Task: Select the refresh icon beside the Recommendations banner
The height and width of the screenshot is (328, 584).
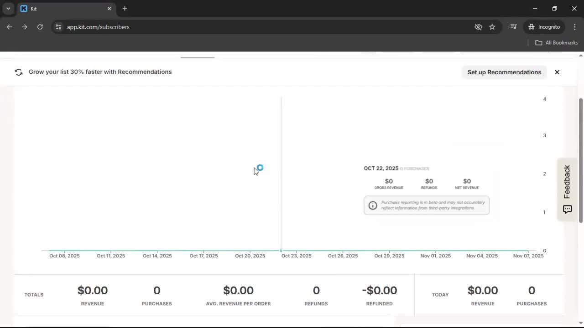Action: [18, 72]
